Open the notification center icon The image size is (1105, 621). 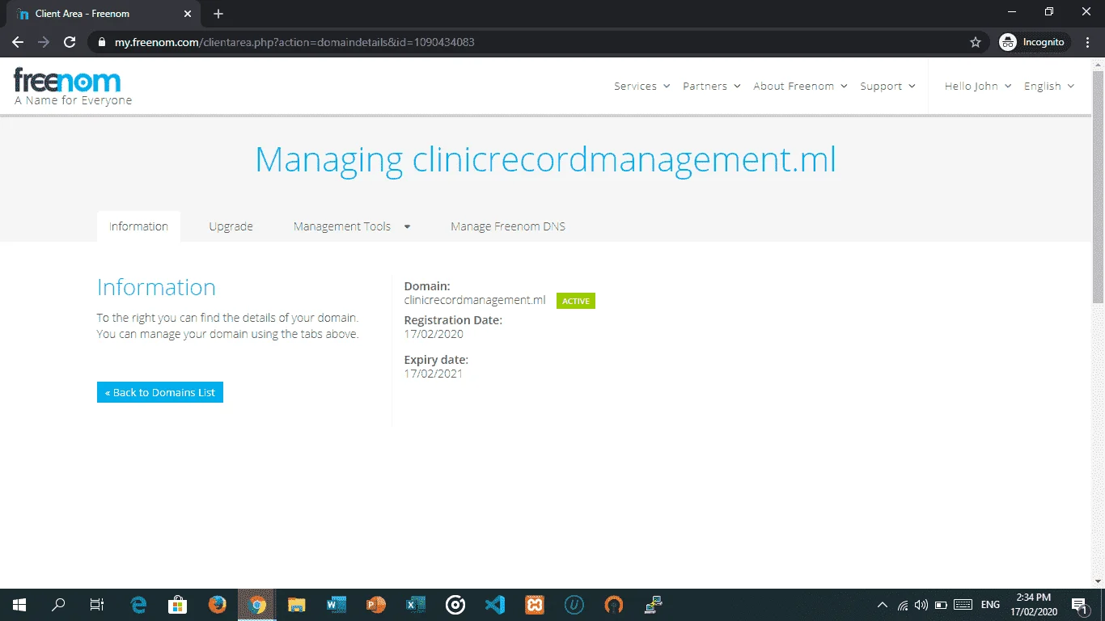click(x=1079, y=605)
